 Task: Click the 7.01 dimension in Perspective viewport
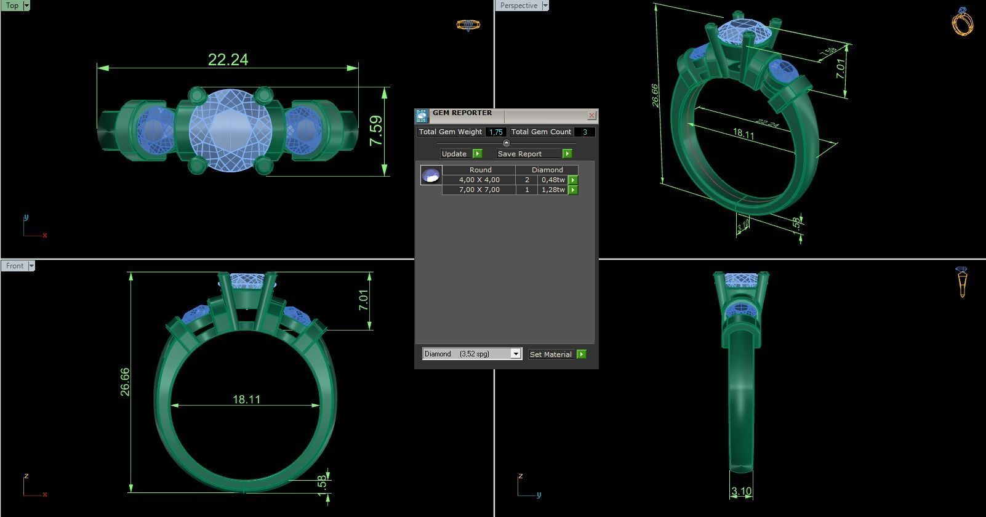click(x=841, y=68)
